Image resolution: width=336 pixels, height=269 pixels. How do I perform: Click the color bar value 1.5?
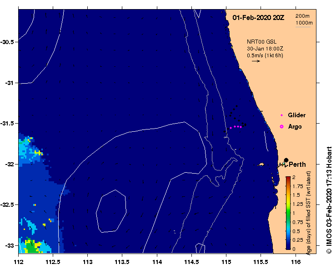point(296,195)
